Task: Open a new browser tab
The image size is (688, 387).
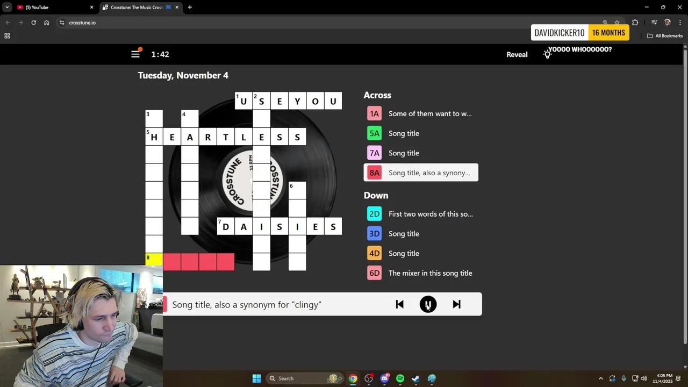Action: 190,8
